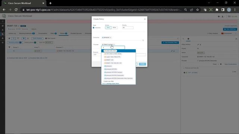
Task: Pick the MYORG:Datacenter scope option
Action: tap(114, 75)
